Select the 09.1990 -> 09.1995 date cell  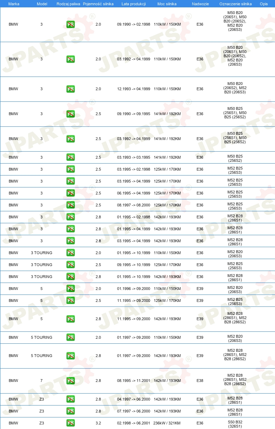134,114
